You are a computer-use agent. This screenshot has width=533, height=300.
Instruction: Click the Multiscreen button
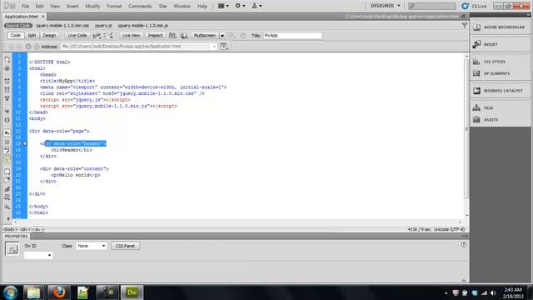204,35
